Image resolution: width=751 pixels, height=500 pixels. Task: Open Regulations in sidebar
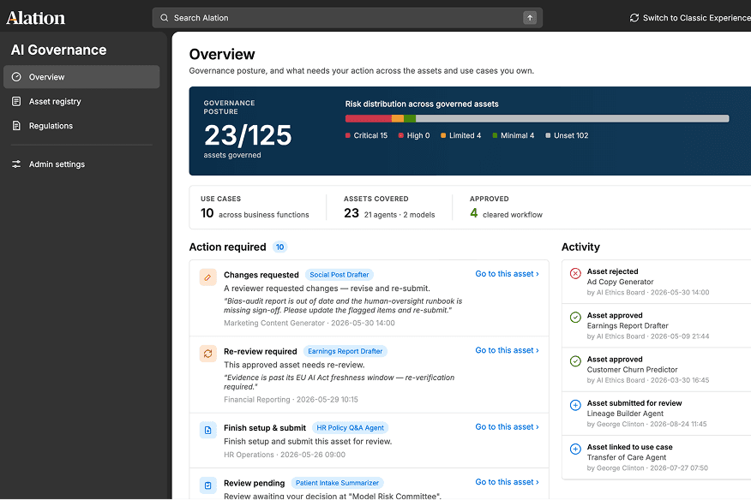coord(81,126)
